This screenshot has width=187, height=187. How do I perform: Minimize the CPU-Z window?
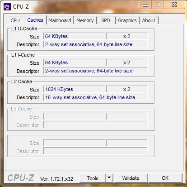coord(145,5)
